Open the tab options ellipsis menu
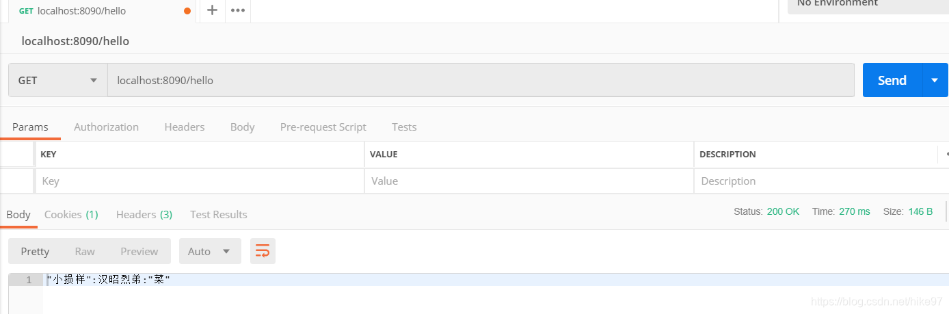Viewport: 949px width, 314px height. pyautogui.click(x=237, y=10)
